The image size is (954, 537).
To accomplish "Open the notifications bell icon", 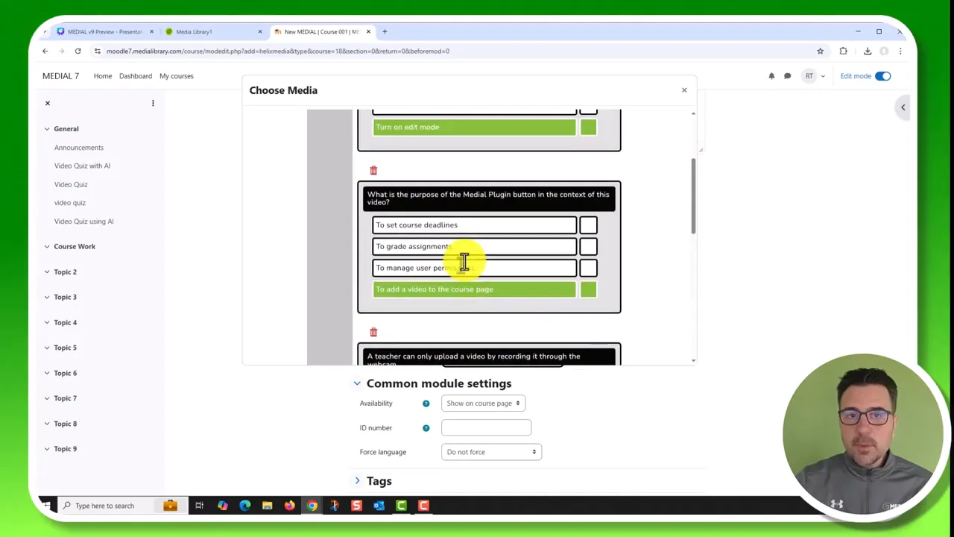I will coord(771,76).
